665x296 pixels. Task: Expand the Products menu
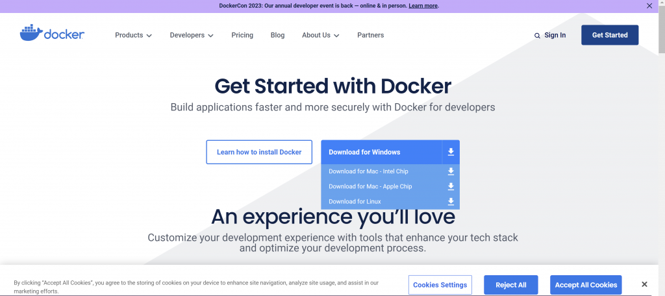click(133, 35)
